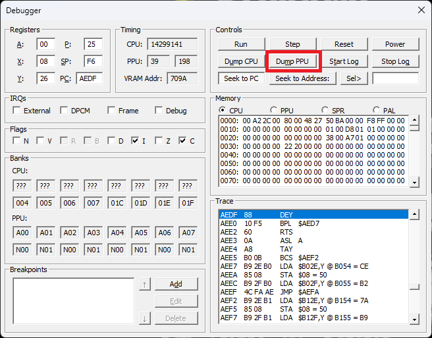Click Memory list scroll up arrow

tap(414, 120)
